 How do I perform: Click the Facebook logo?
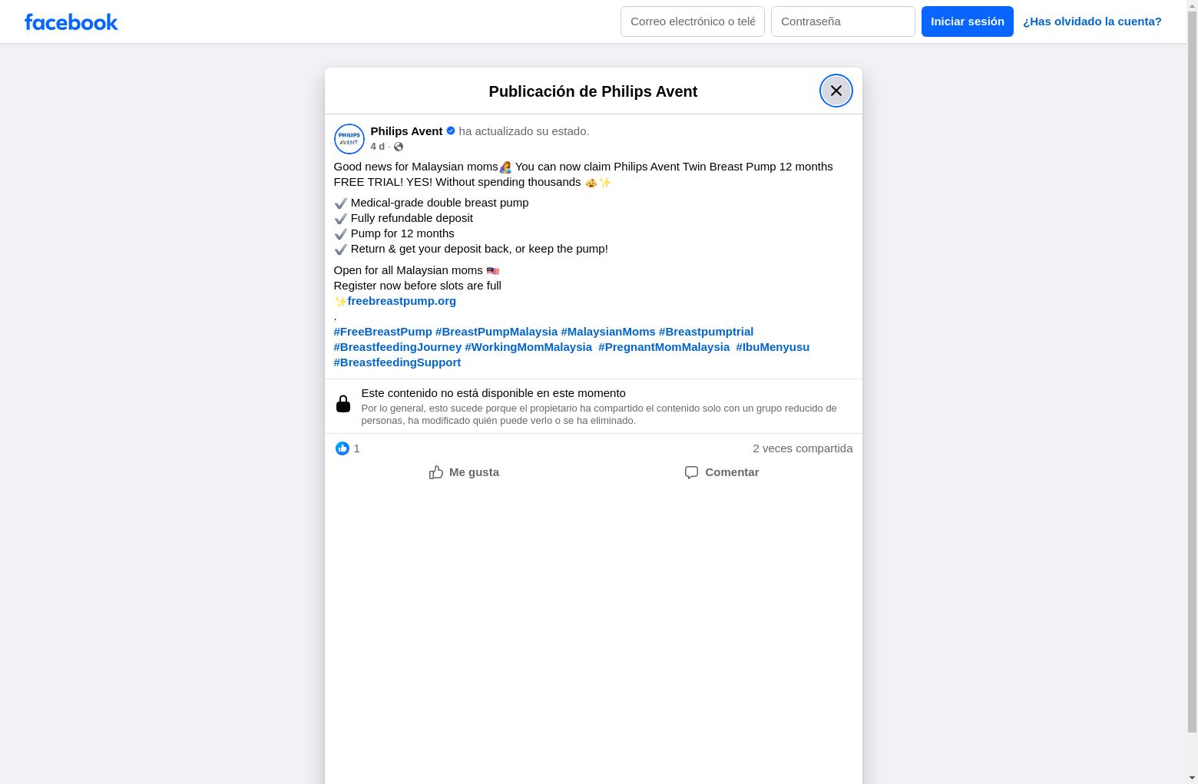[x=71, y=22]
